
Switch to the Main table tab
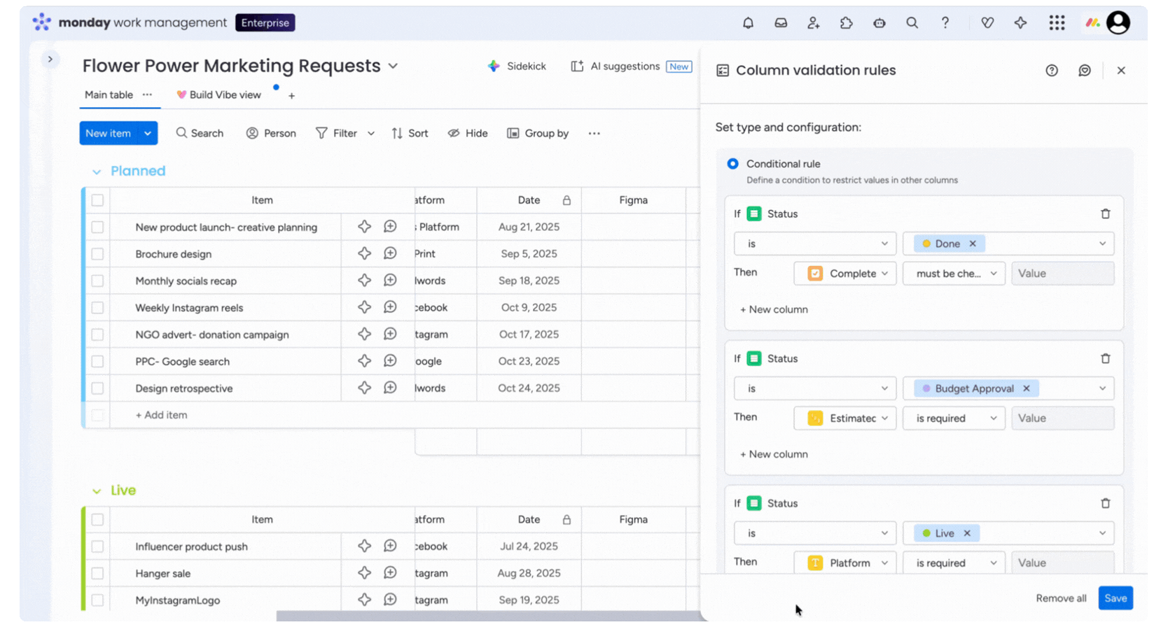[x=109, y=95]
